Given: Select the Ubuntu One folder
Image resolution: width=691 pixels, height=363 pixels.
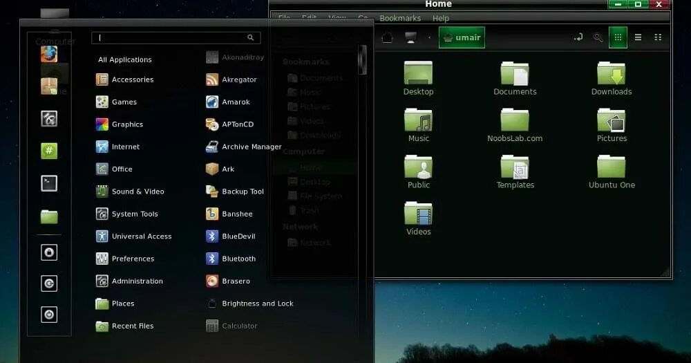Looking at the screenshot, I should pyautogui.click(x=612, y=172).
